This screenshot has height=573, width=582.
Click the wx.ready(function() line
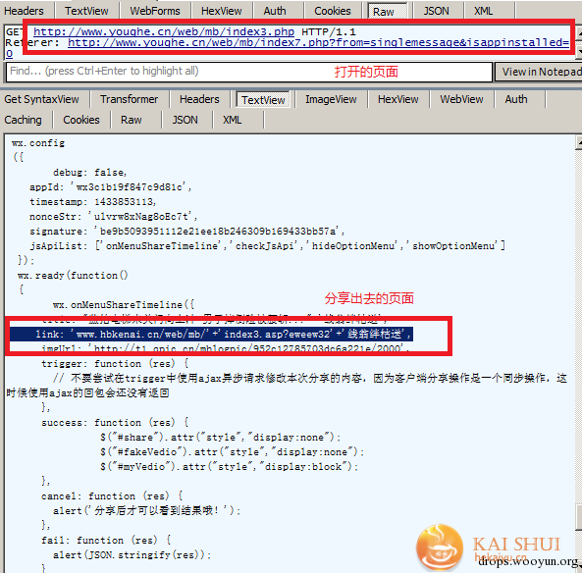pyautogui.click(x=73, y=275)
